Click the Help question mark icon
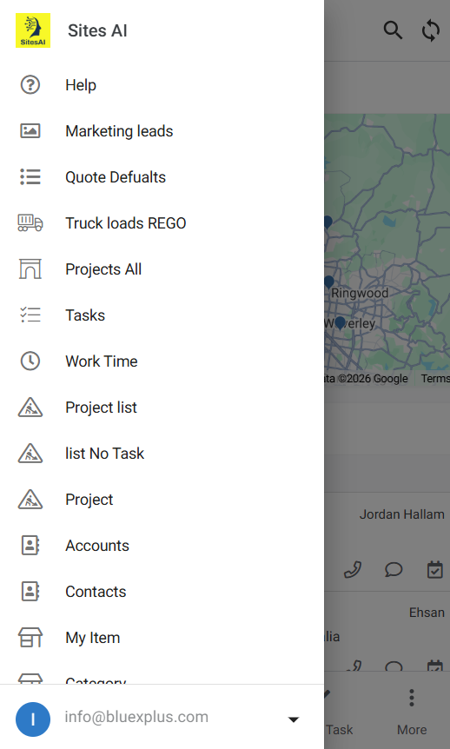The height and width of the screenshot is (749, 450). coord(30,85)
